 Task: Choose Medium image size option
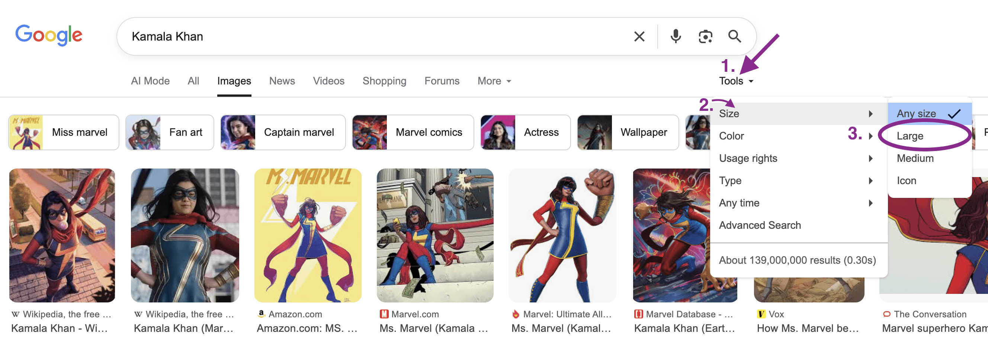pos(915,158)
